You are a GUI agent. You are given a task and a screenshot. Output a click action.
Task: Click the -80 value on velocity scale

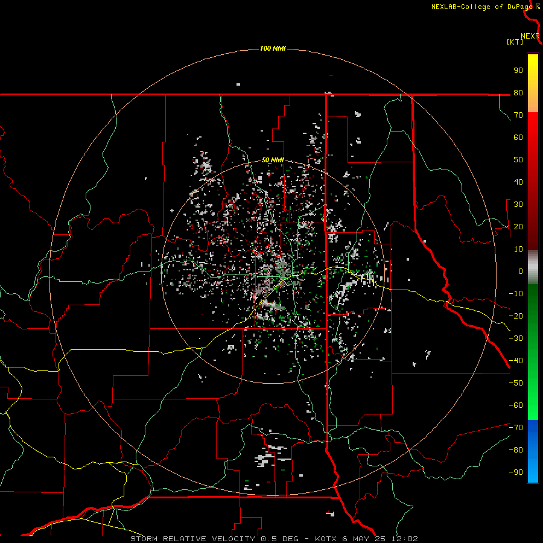click(516, 450)
